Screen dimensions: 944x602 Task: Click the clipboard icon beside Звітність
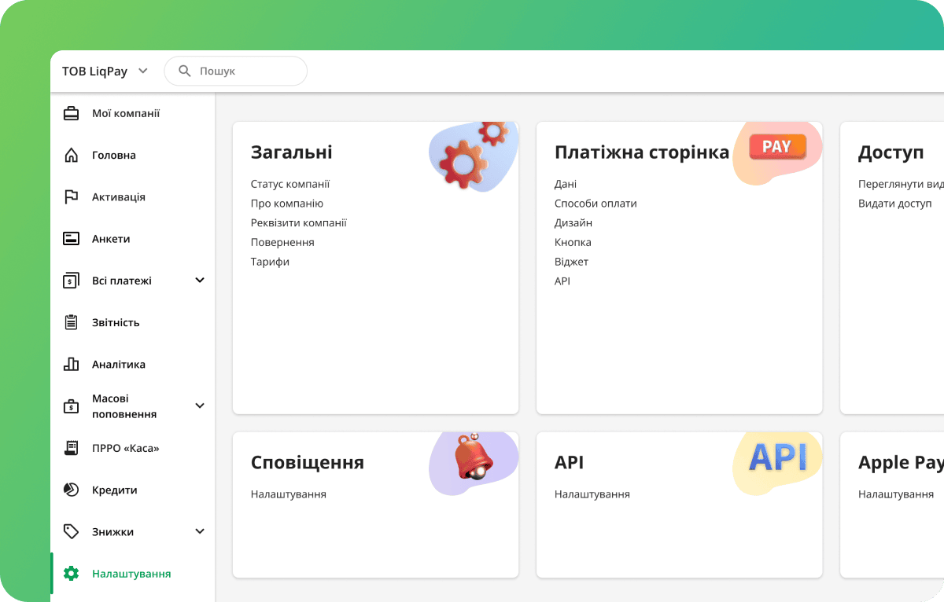coord(71,322)
